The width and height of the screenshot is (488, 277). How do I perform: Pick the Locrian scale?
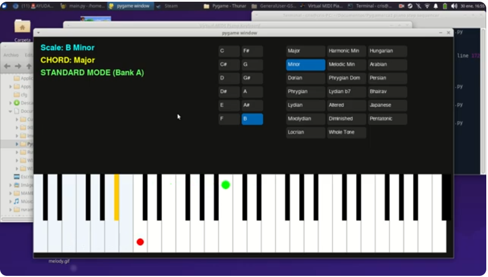[x=306, y=133]
